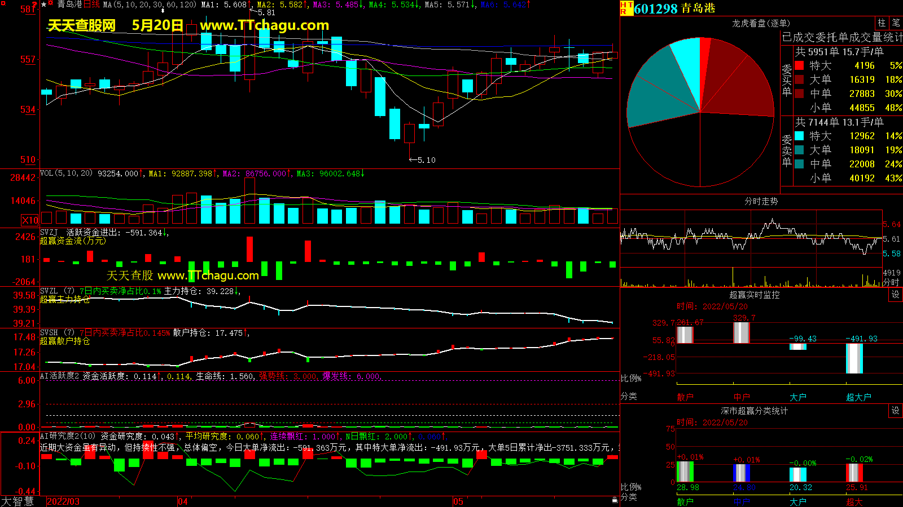Switch to 笔 tick view mode
Viewport: 903px width, 507px height.
pos(896,23)
